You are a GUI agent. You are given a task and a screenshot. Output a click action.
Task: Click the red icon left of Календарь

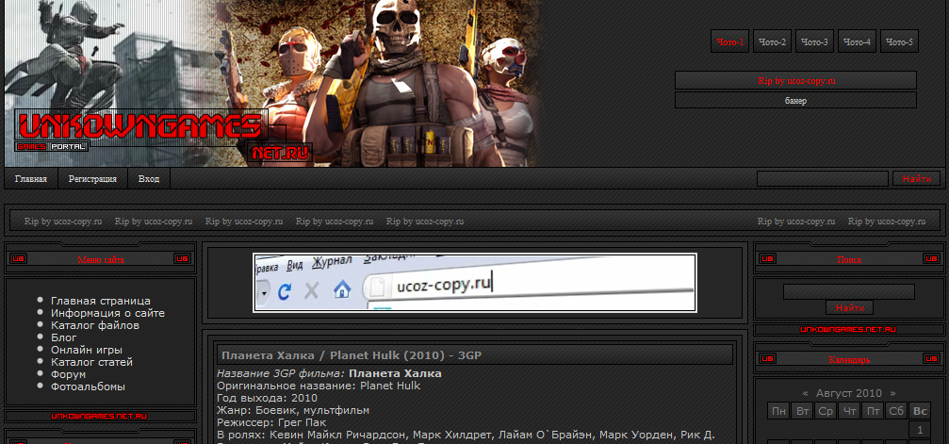click(767, 359)
